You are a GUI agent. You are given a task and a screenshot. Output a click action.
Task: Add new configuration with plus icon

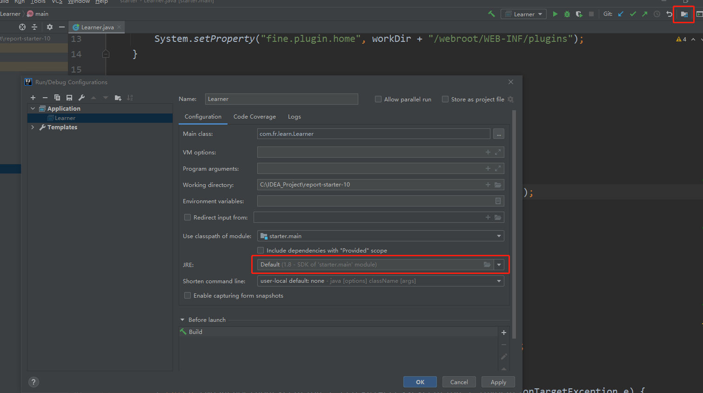[33, 98]
